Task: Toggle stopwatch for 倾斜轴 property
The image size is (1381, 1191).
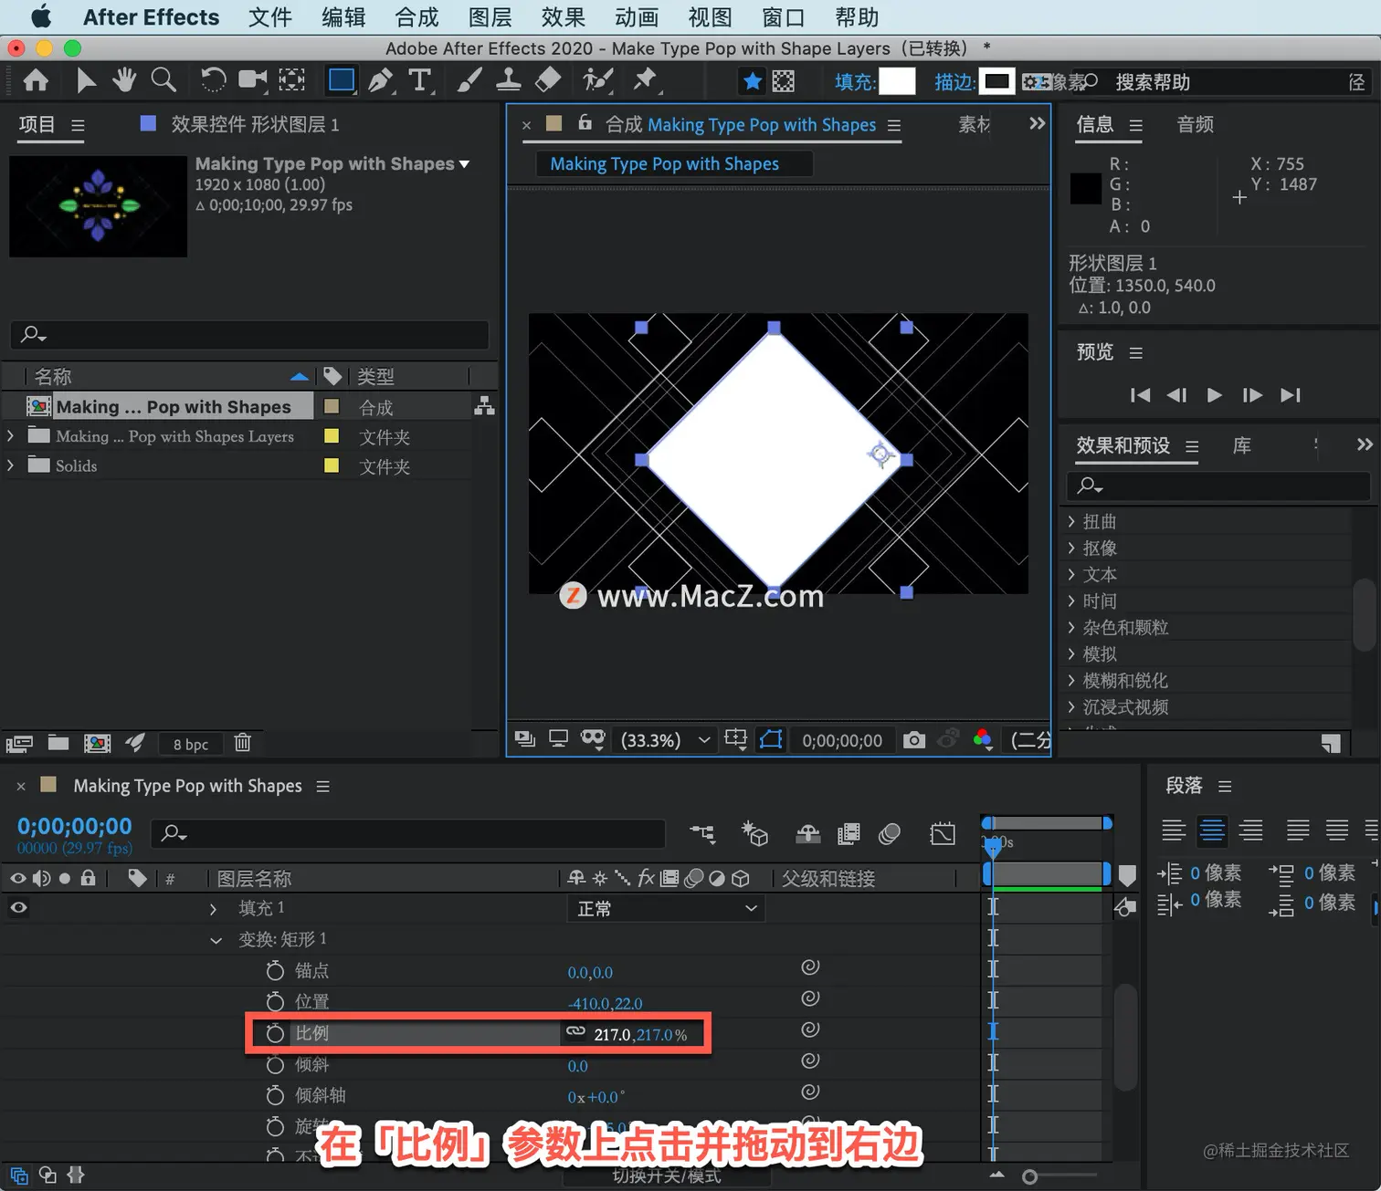Action: 275,1095
